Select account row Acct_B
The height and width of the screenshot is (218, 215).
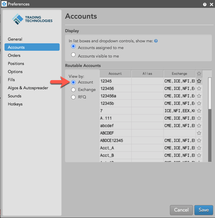pos(151,155)
